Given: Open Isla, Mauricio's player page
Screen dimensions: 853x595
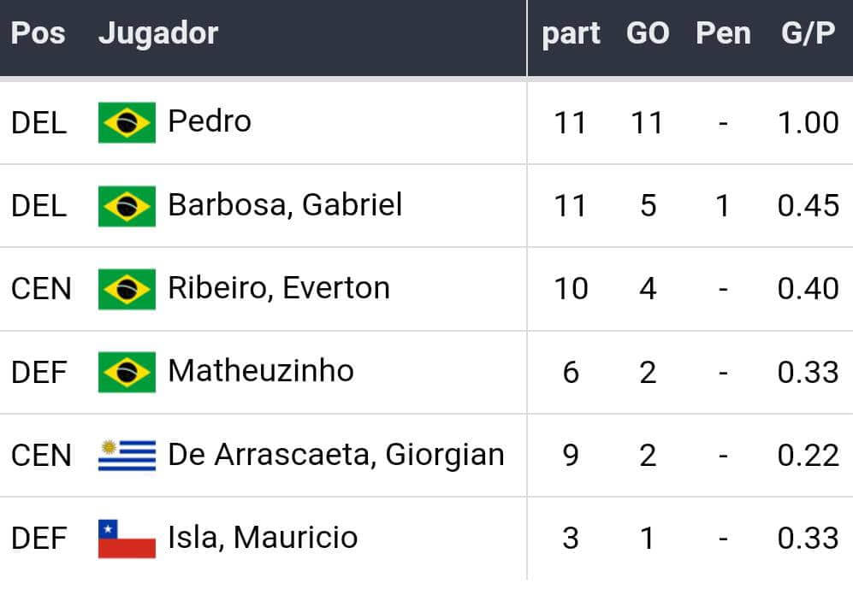Looking at the screenshot, I should pos(263,538).
